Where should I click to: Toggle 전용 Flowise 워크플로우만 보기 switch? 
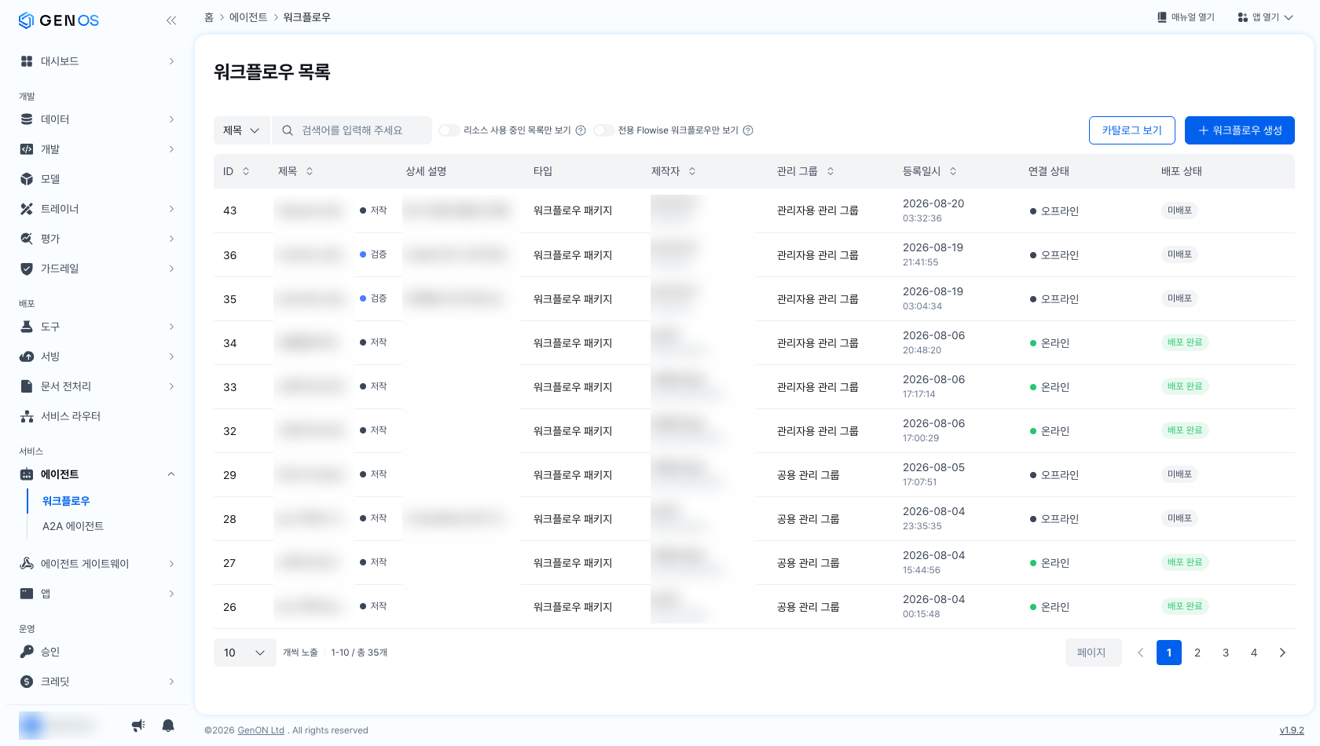[x=604, y=130]
